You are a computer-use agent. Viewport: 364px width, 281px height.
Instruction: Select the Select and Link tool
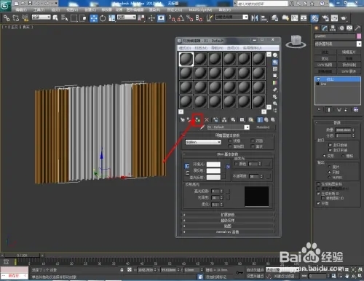[x=7, y=18]
